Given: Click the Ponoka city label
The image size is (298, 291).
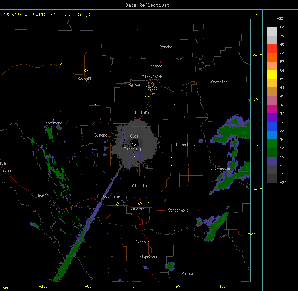Looking at the screenshot, I should pyautogui.click(x=166, y=47).
